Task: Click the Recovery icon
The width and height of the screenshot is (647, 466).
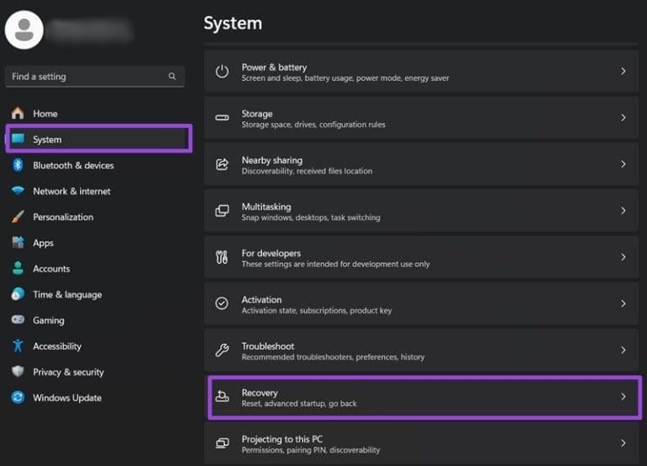Action: pyautogui.click(x=222, y=397)
